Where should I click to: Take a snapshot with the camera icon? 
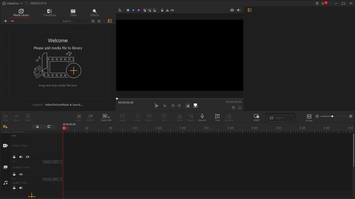232,10
